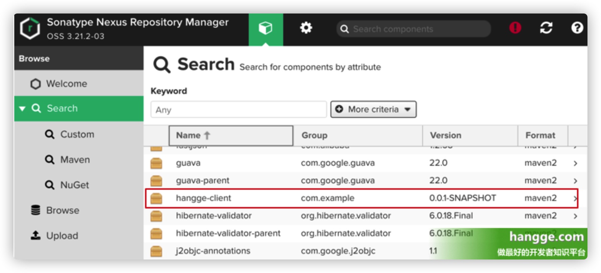Click com.example group cell
This screenshot has height=273, width=601.
pyautogui.click(x=327, y=198)
